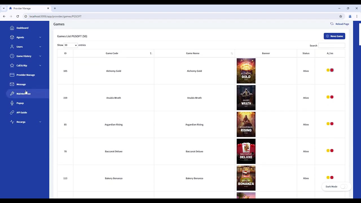Click inside the Search input field

(x=332, y=45)
